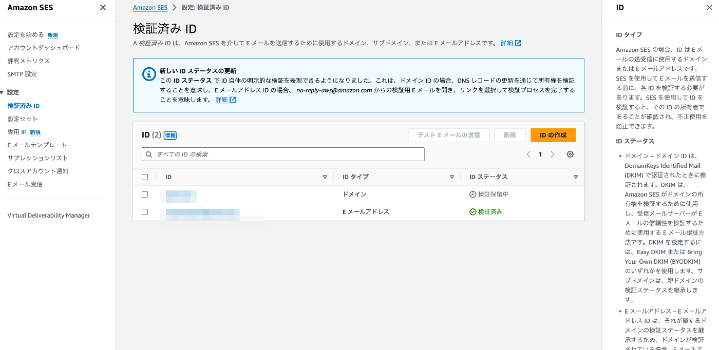The width and height of the screenshot is (719, 350).
Task: Click the E メールアドレス type cell
Action: coord(366,211)
